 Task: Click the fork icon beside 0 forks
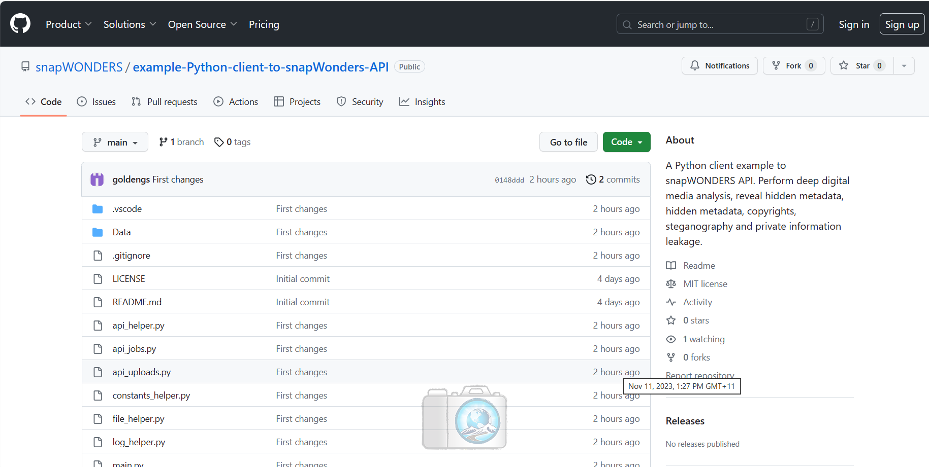pos(671,357)
